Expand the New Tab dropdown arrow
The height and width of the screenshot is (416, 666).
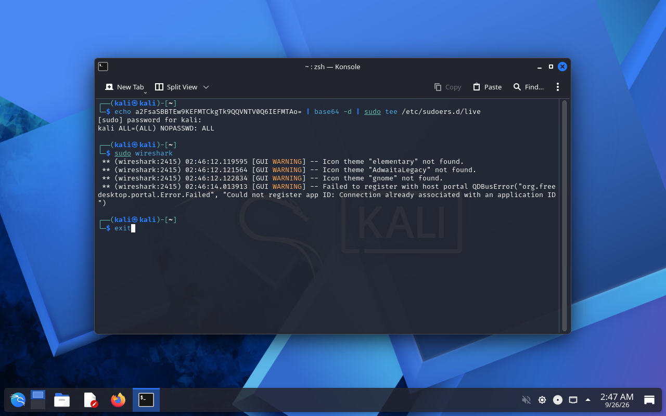[x=145, y=92]
